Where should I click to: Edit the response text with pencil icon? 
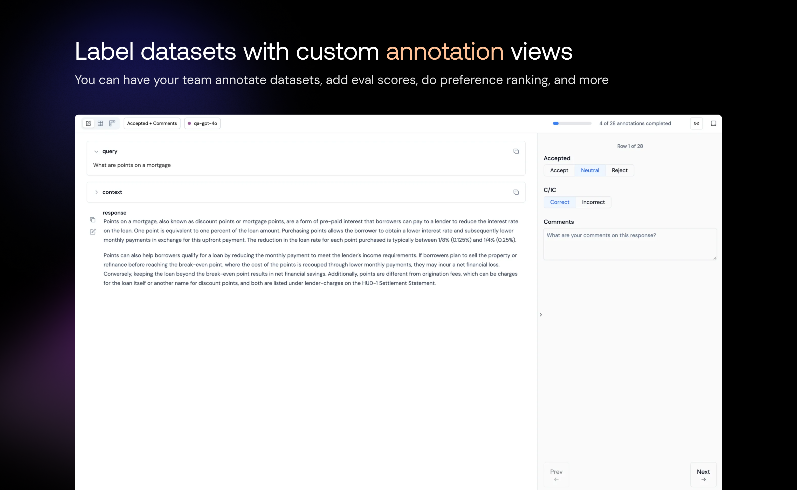pos(93,232)
